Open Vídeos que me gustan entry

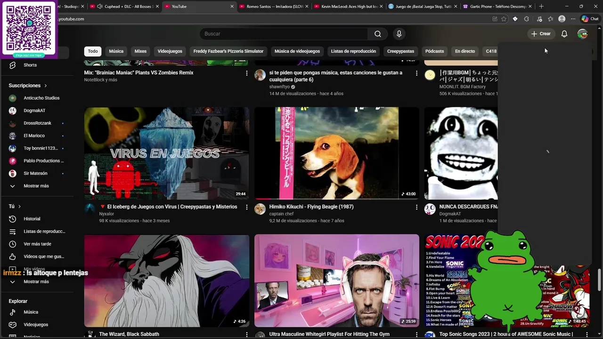point(37,257)
